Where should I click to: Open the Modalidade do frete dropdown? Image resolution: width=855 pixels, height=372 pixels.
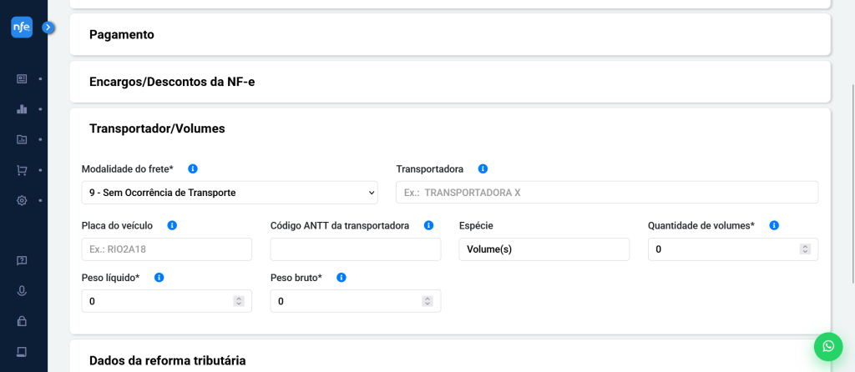230,193
